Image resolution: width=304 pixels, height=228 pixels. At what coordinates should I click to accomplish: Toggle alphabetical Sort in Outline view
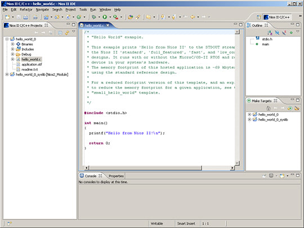(270, 33)
